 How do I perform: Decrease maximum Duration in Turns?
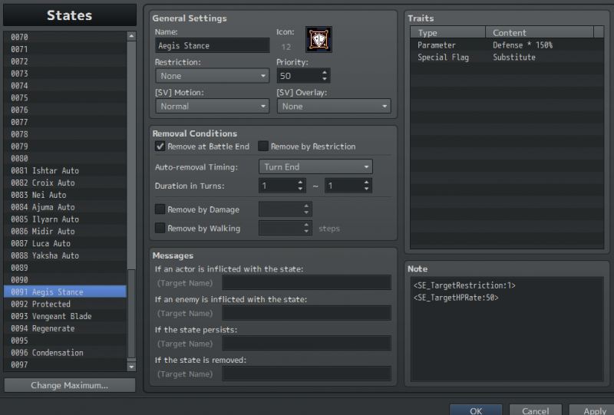coord(366,189)
